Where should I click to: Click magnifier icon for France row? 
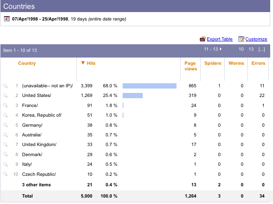(5, 105)
